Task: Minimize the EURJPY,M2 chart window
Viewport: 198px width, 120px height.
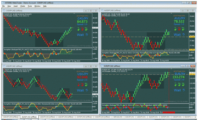Action: [183, 66]
